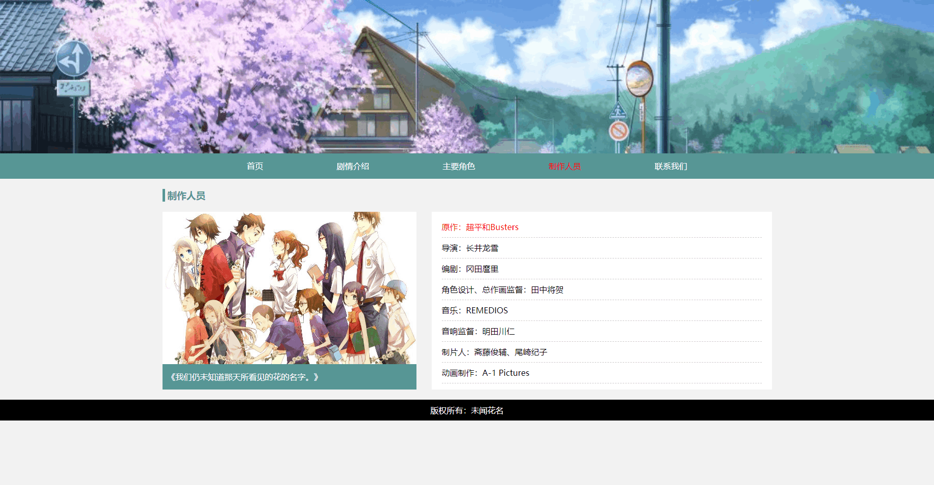Select the 原作：超平和Busters row
This screenshot has width=934, height=485.
[601, 227]
